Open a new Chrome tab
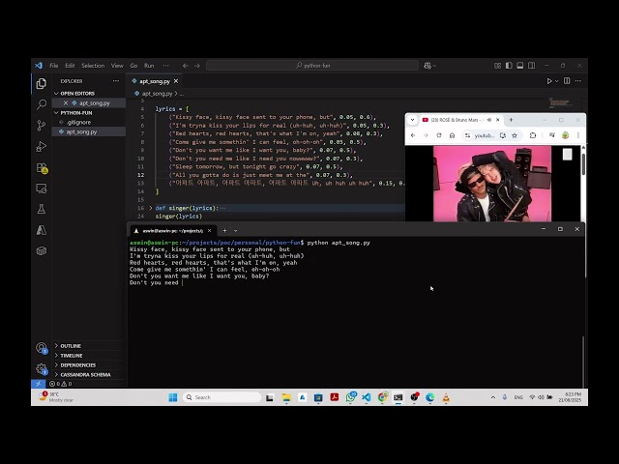Screen dimensions: 619x464 [511, 120]
